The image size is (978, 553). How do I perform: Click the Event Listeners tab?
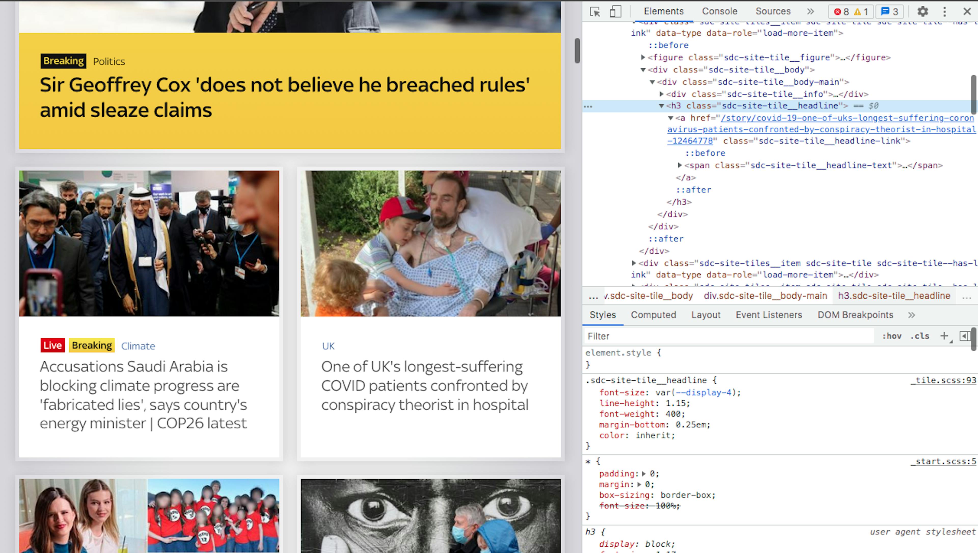coord(768,315)
